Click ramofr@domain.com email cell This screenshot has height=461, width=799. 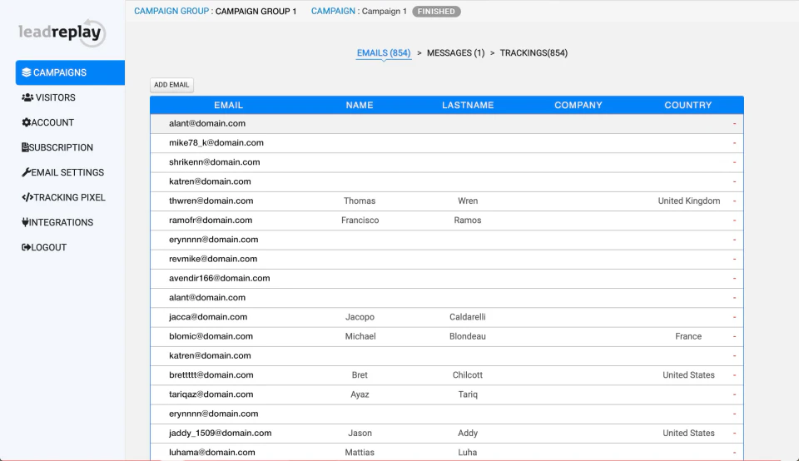[211, 220]
